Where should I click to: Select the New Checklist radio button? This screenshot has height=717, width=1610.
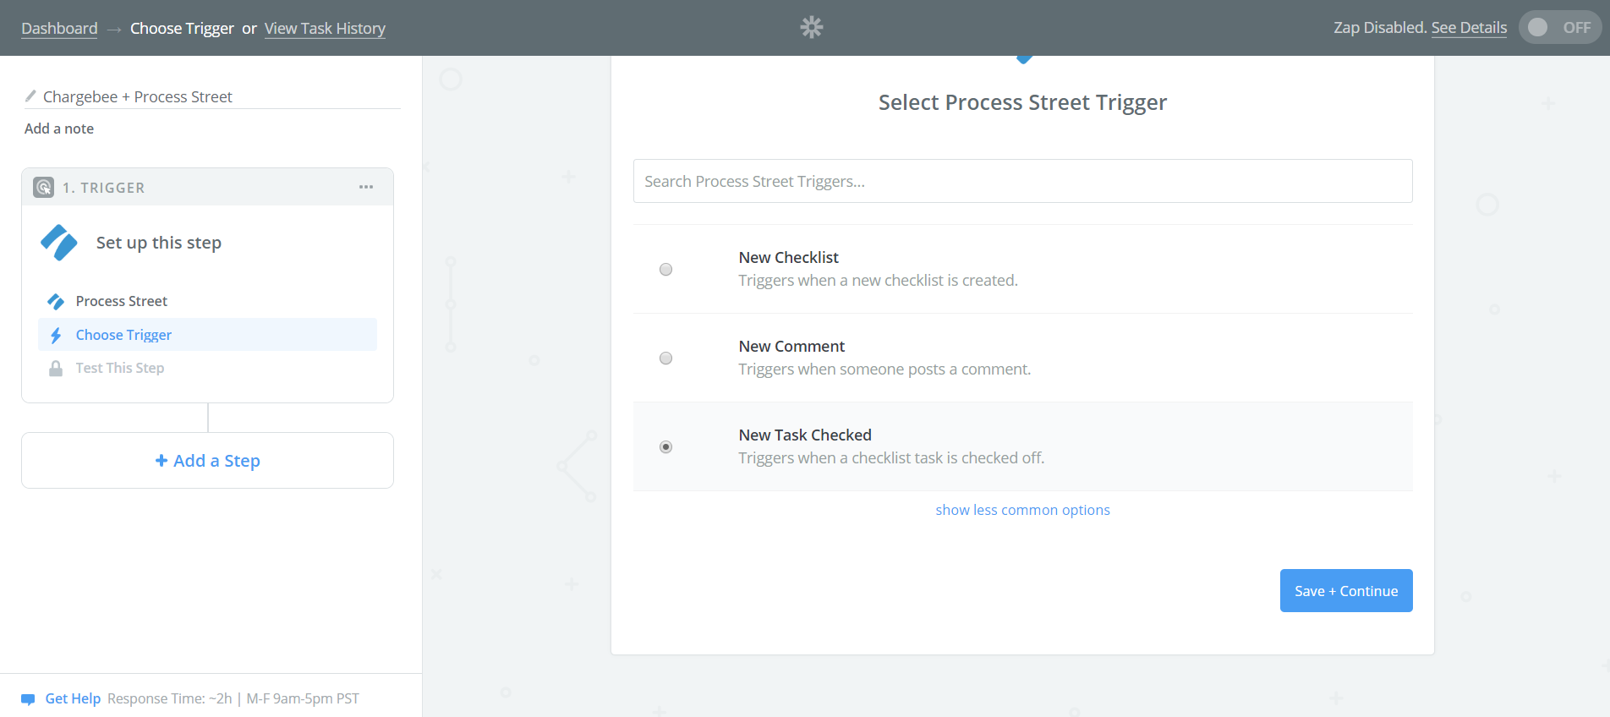pyautogui.click(x=666, y=270)
